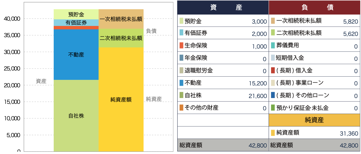Image resolution: width=361 pixels, height=154 pixels.
Task: Click the 葬儀費用 teal legend swatch
Action: tap(273, 46)
